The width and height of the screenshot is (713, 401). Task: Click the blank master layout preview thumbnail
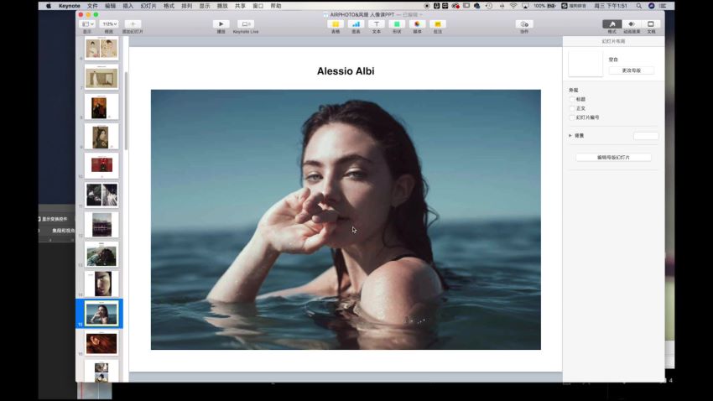coord(585,64)
